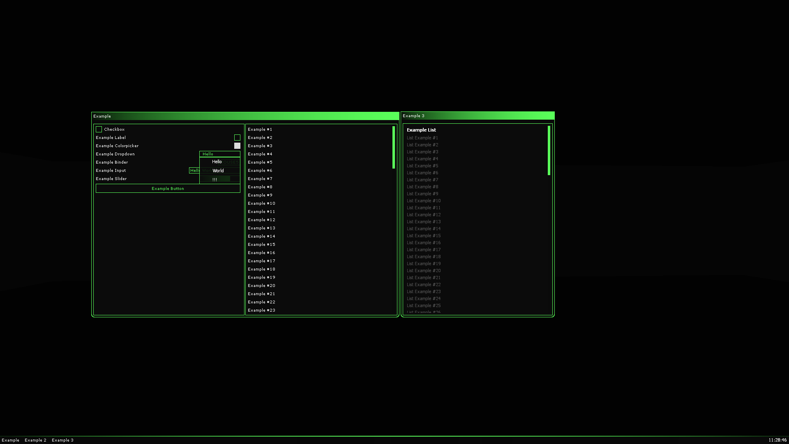Select 'Example #18' in the middle list
789x444 pixels.
coord(261,269)
